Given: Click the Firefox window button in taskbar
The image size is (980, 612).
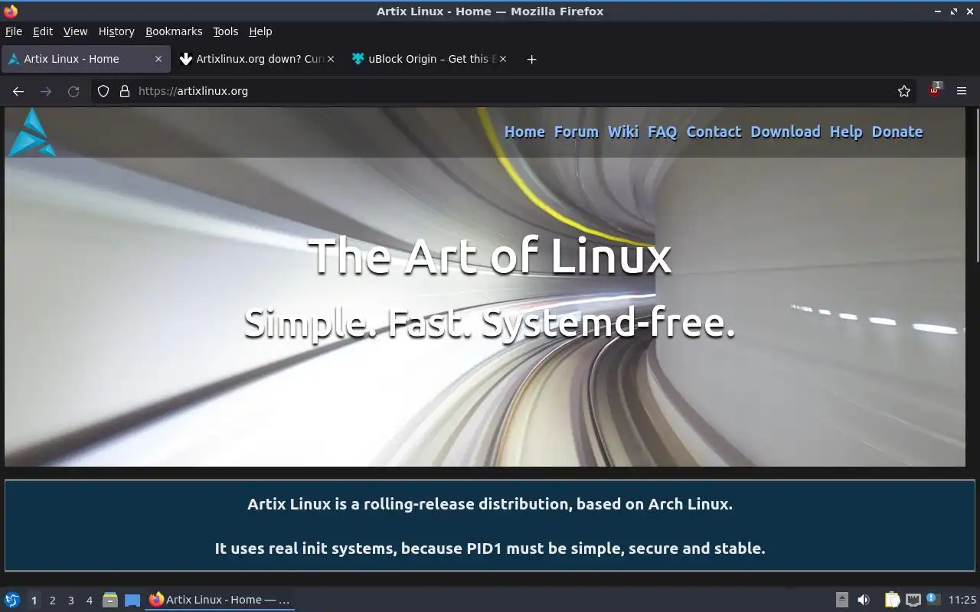Looking at the screenshot, I should [220, 600].
